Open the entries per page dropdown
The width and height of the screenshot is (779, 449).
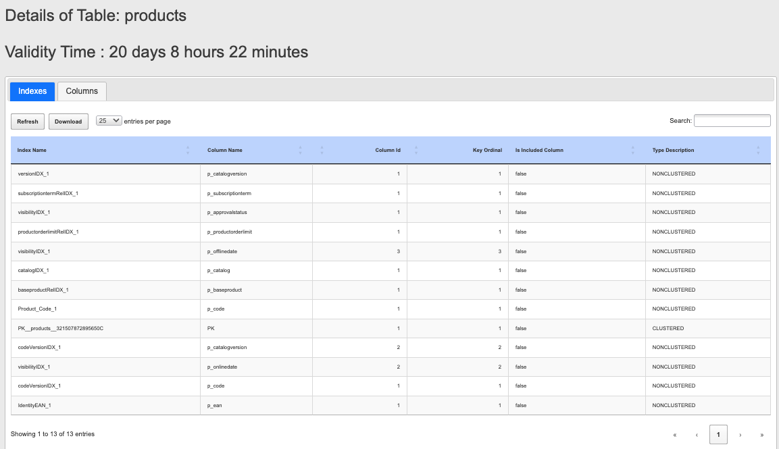109,121
